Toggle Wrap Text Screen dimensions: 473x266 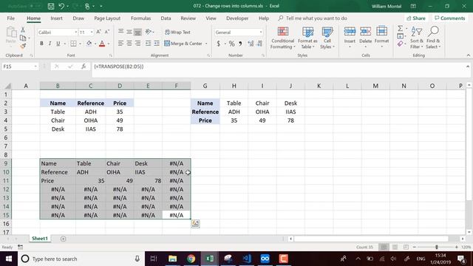(177, 32)
